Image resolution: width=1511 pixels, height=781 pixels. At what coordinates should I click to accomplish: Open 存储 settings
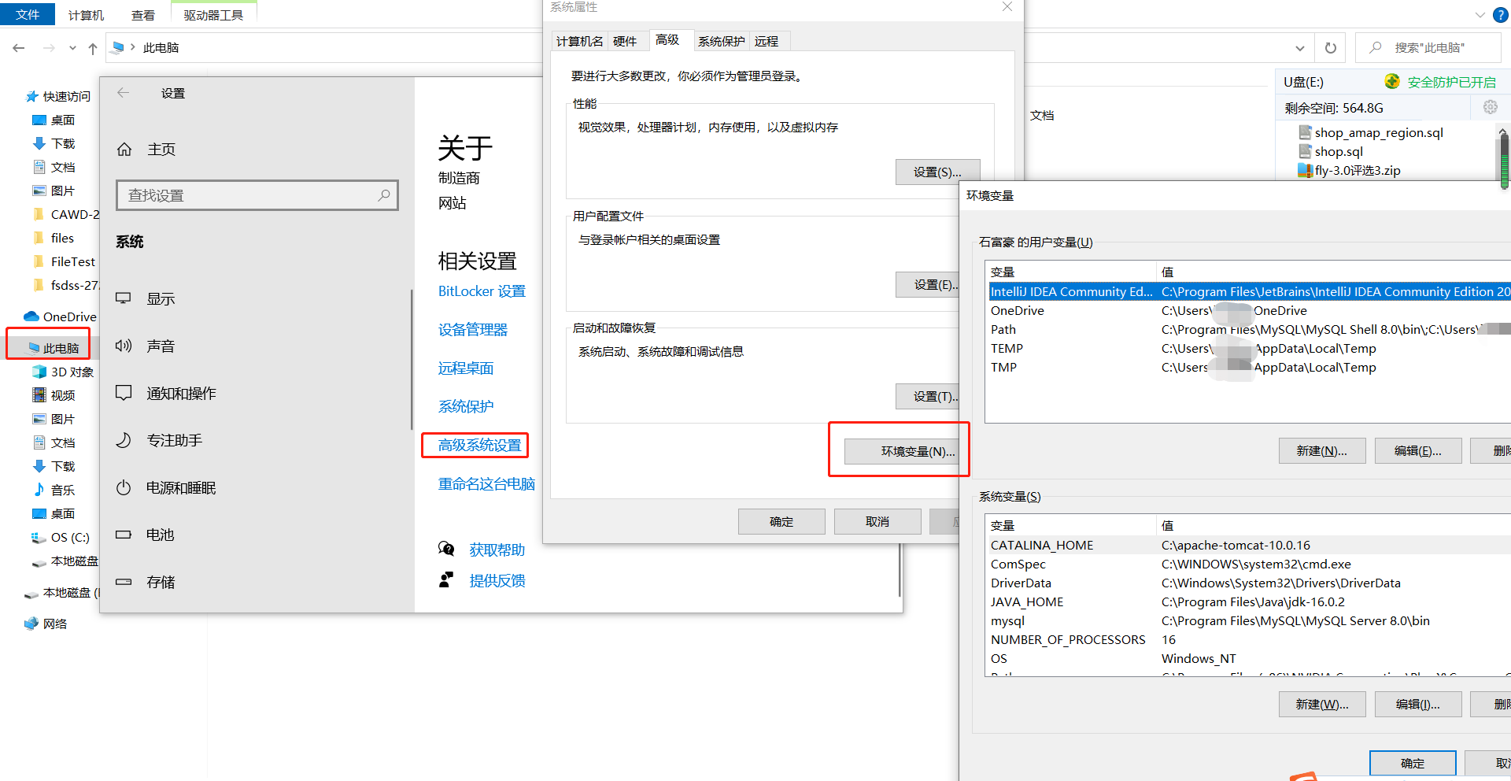(x=160, y=582)
